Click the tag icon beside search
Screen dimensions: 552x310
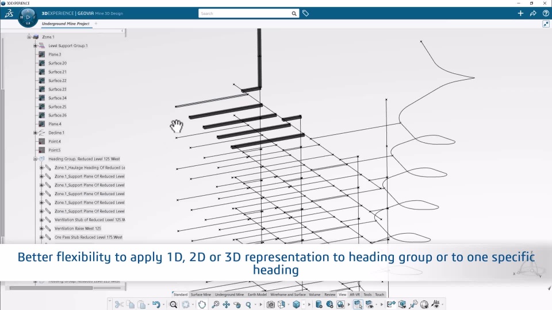[305, 13]
